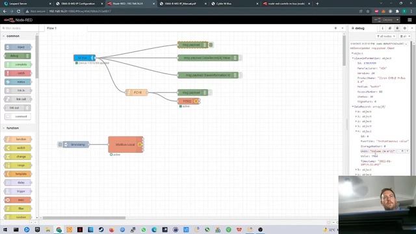Select the Modbus Local node on canvas
This screenshot has width=416, height=234.
pos(125,144)
